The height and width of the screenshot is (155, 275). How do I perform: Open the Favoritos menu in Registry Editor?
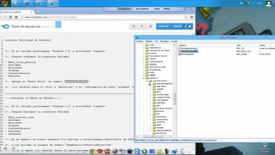(x=164, y=41)
